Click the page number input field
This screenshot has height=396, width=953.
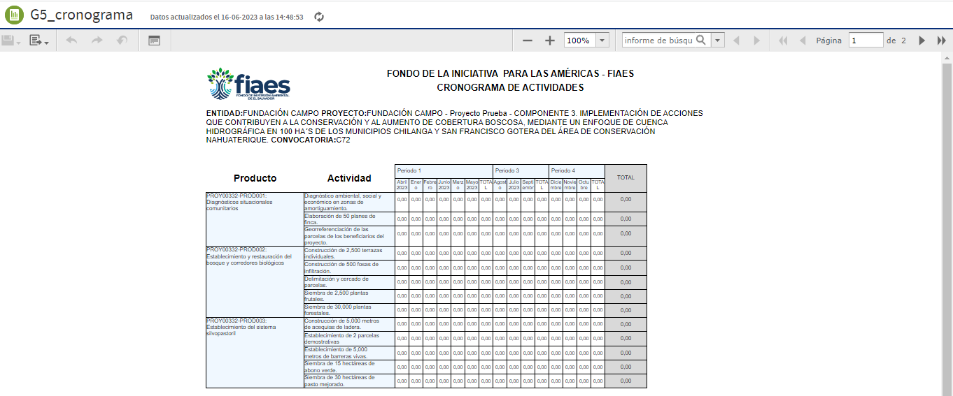coord(866,41)
